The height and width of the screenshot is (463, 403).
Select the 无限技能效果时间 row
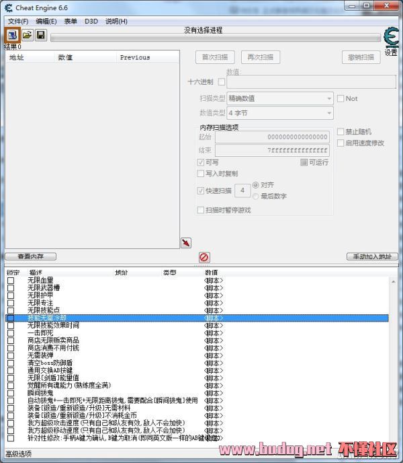pos(197,326)
